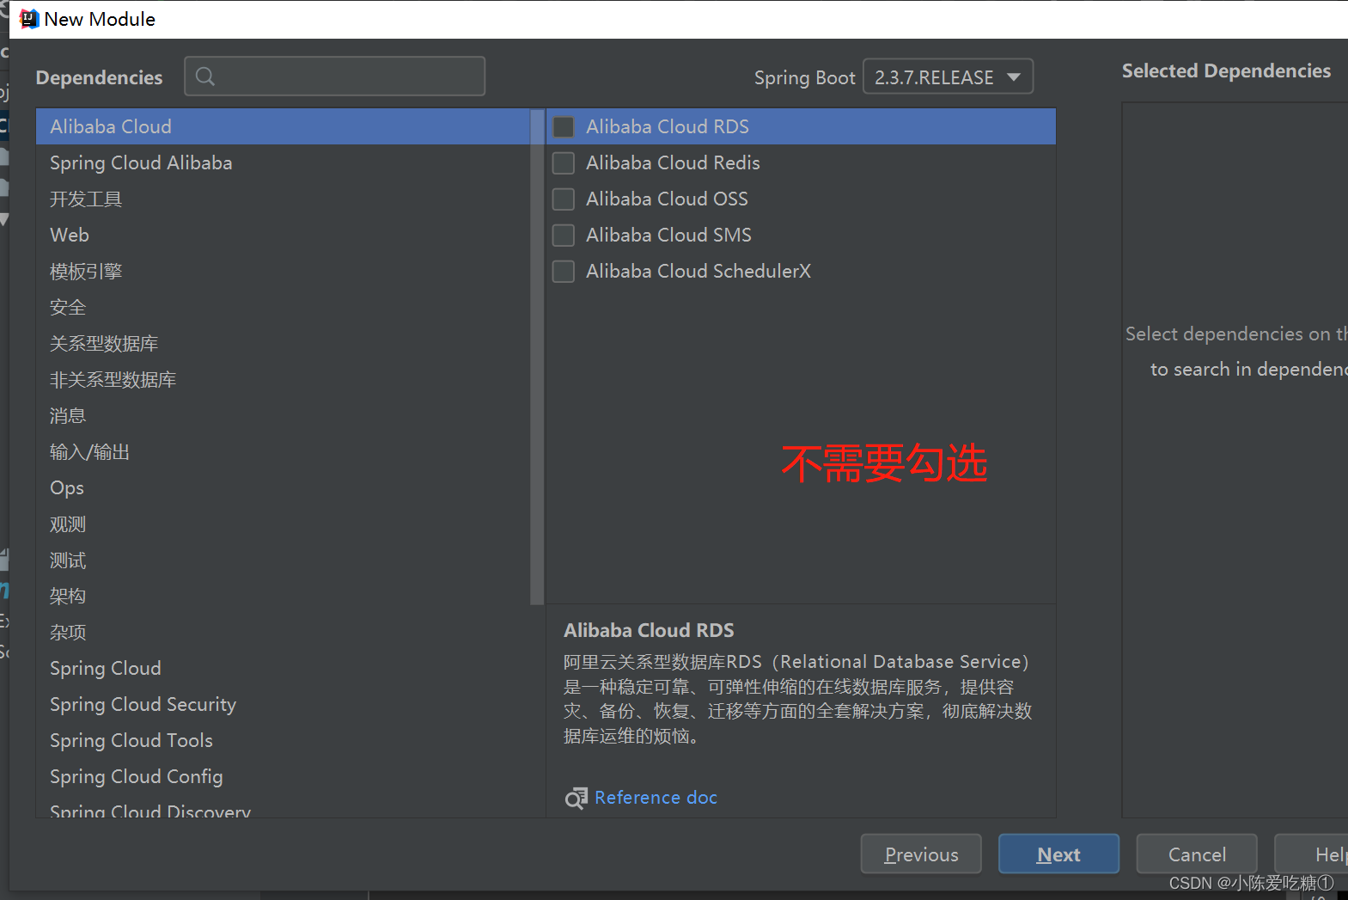Choose the Web category
This screenshot has width=1348, height=900.
point(284,235)
